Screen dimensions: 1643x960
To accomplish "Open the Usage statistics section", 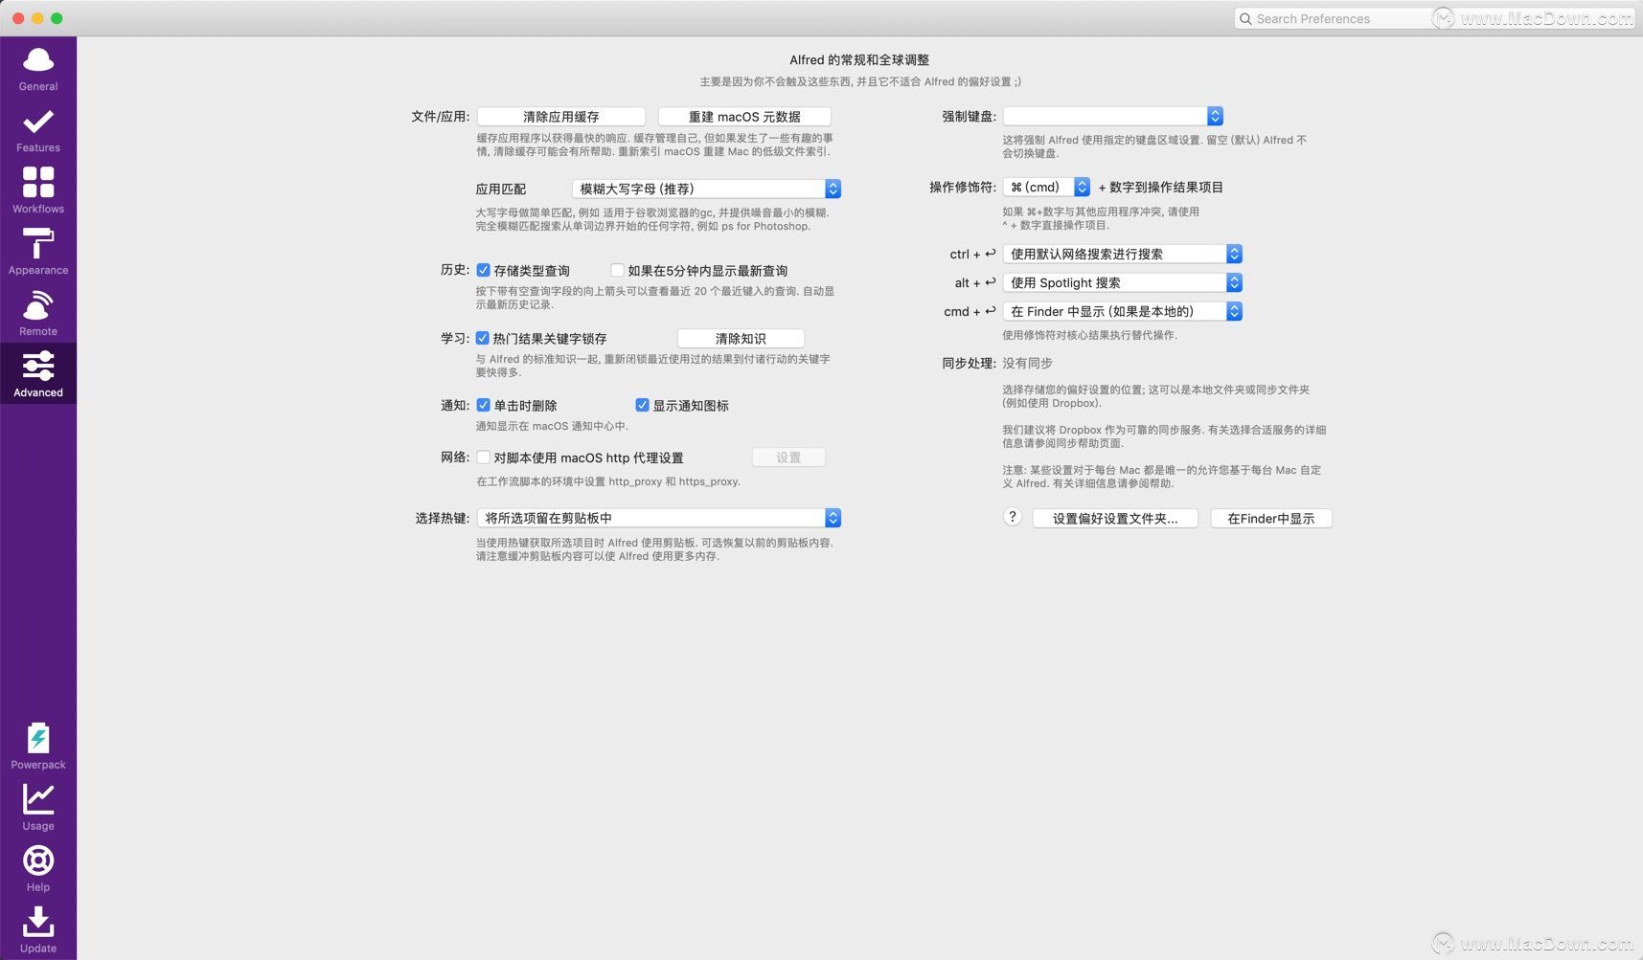I will tap(37, 807).
